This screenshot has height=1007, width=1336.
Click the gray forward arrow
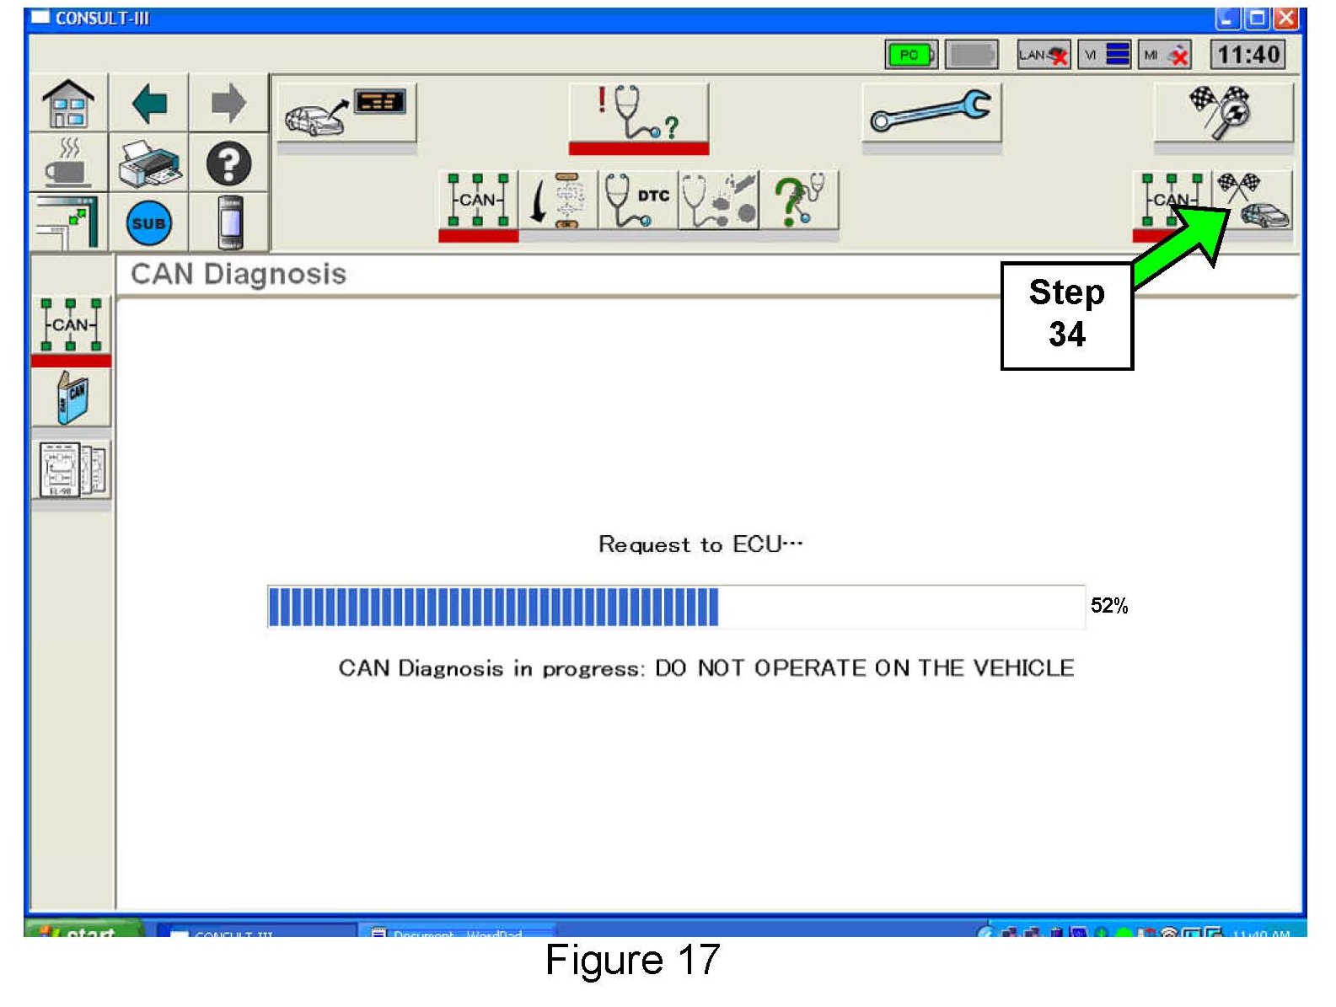pyautogui.click(x=228, y=104)
